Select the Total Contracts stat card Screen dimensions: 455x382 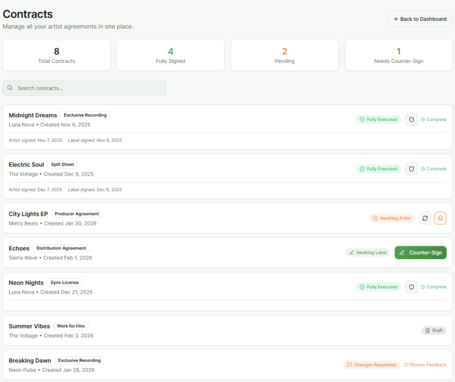pos(57,55)
